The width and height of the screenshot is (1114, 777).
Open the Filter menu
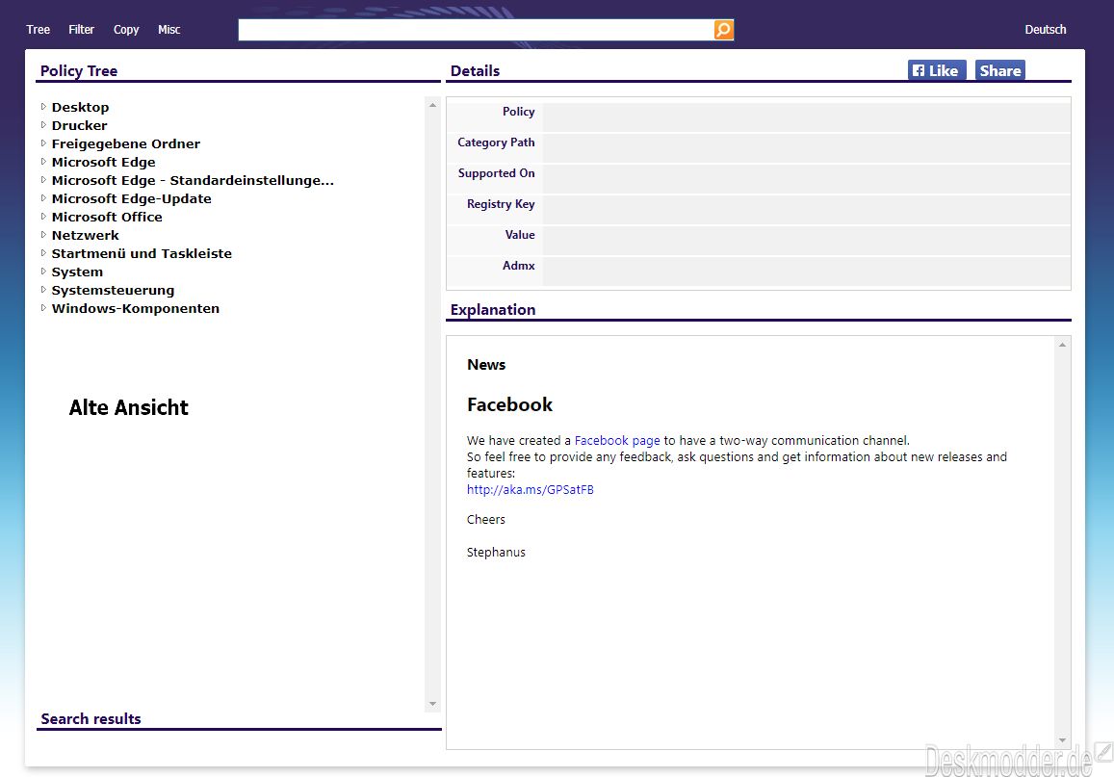coord(81,30)
